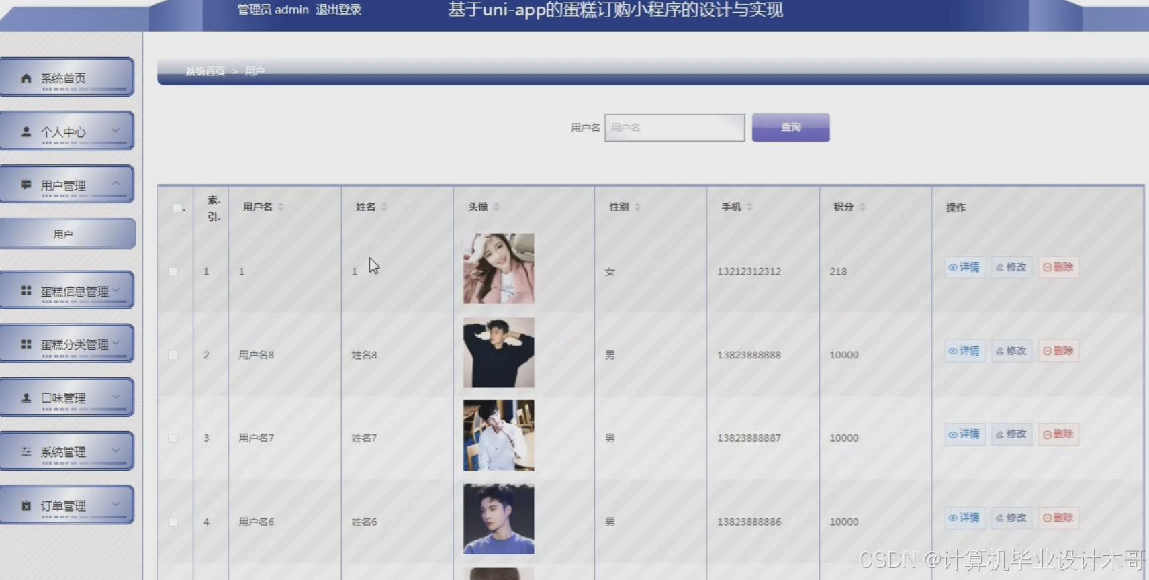
Task: Click phone number 13823888886
Action: (x=749, y=522)
